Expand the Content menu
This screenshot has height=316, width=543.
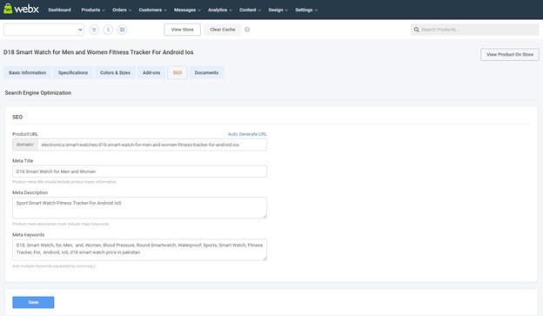(250, 10)
